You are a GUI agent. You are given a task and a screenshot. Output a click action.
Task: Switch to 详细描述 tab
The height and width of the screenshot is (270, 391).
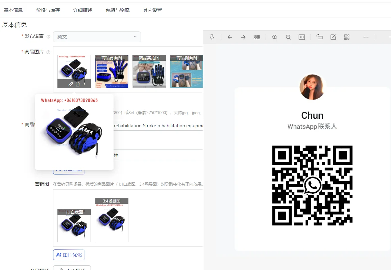point(83,10)
